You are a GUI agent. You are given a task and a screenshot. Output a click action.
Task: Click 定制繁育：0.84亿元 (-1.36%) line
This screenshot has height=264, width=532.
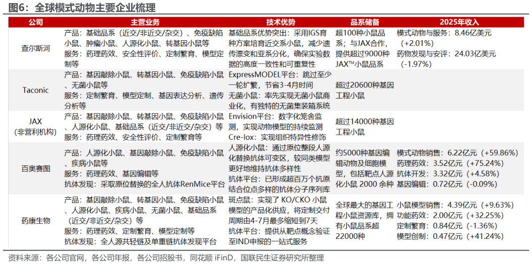tap(448, 226)
